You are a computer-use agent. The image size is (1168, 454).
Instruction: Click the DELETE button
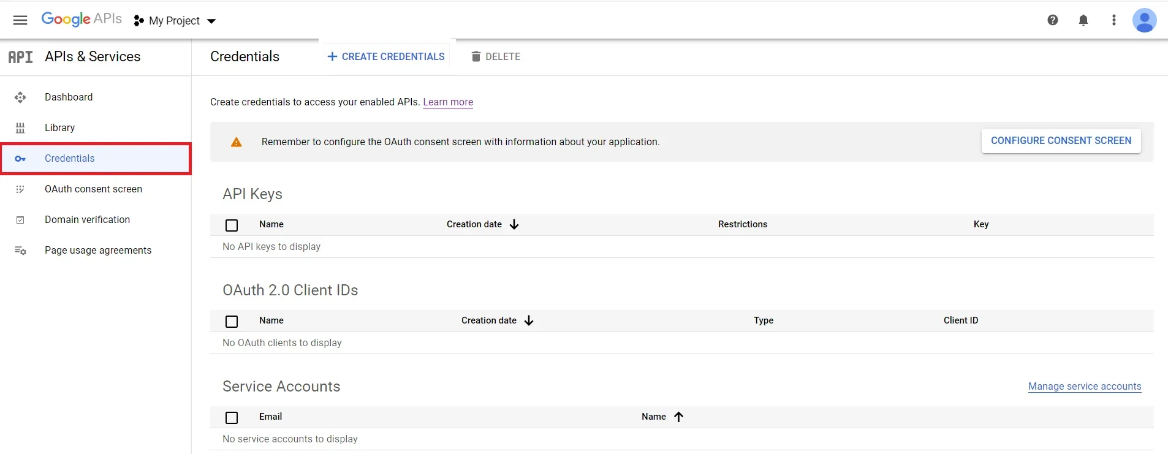496,56
